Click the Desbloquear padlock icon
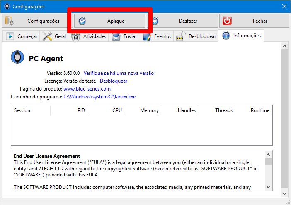Screen dimensions: 291x205 coord(181,36)
